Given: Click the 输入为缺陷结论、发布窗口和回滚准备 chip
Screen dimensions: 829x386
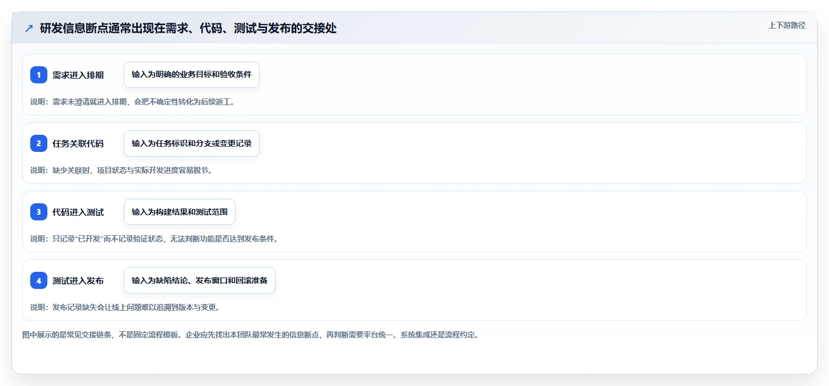Looking at the screenshot, I should click(200, 280).
